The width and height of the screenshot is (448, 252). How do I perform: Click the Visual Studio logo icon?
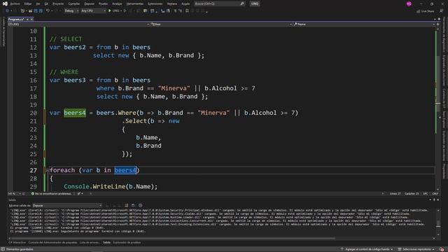coord(5,3)
